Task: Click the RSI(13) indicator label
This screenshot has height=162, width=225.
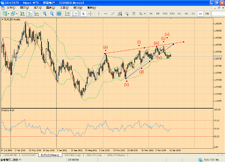Action: [8, 110]
